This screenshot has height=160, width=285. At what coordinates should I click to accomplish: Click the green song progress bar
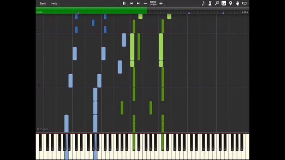click(x=91, y=10)
